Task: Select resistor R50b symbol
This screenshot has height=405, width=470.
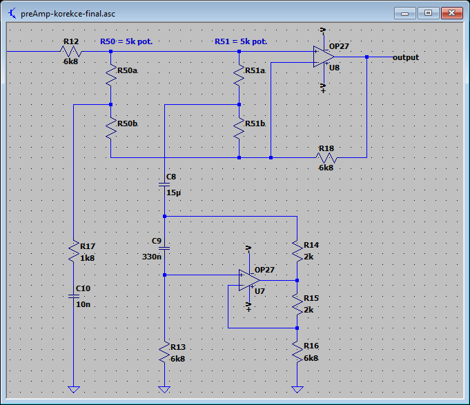Action: click(x=111, y=128)
